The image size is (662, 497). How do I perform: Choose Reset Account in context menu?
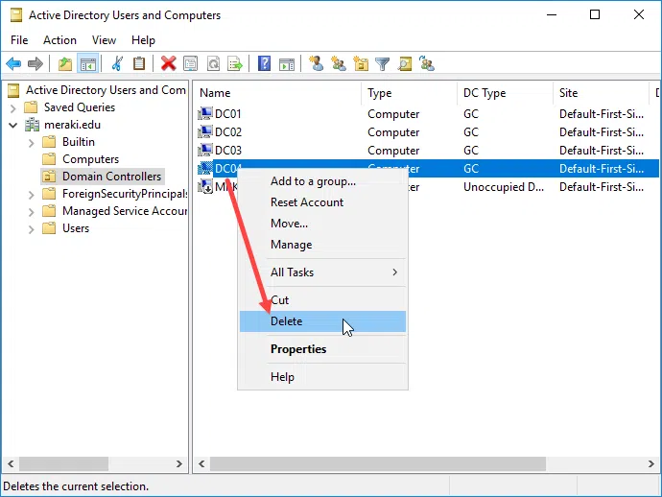tap(322, 202)
